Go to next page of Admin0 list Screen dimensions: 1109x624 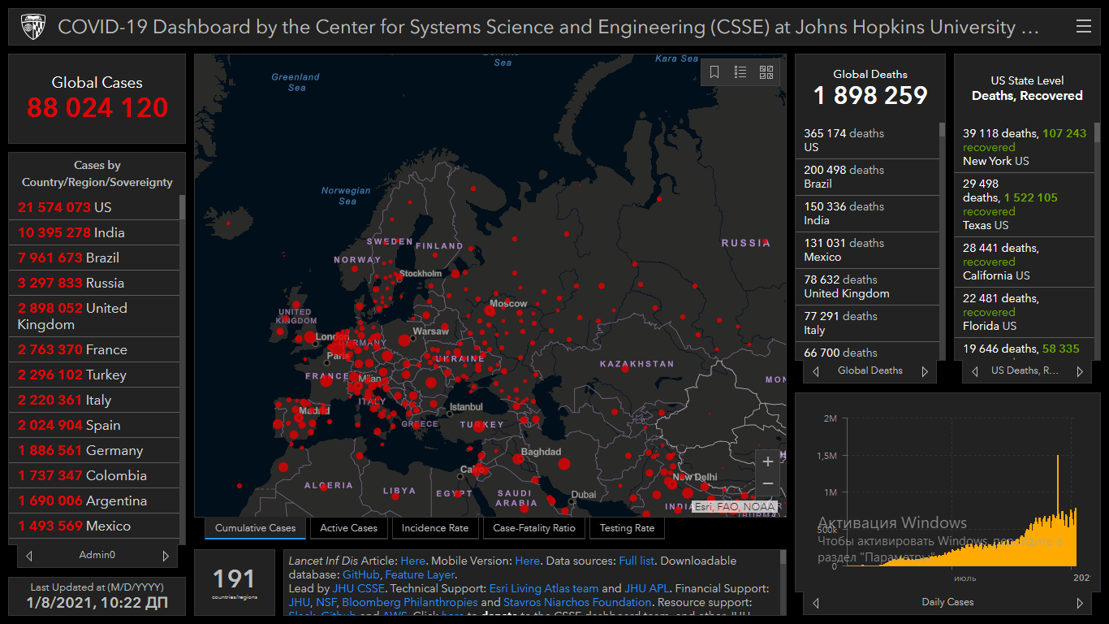coord(166,556)
